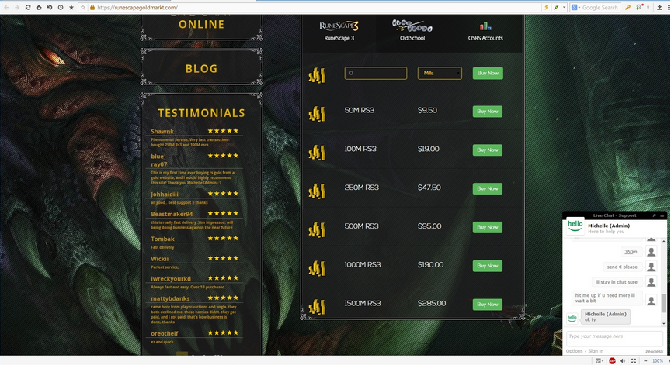Click the user icon with red notification dot

pyautogui.click(x=639, y=7)
